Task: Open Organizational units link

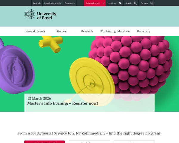Action: click(53, 3)
